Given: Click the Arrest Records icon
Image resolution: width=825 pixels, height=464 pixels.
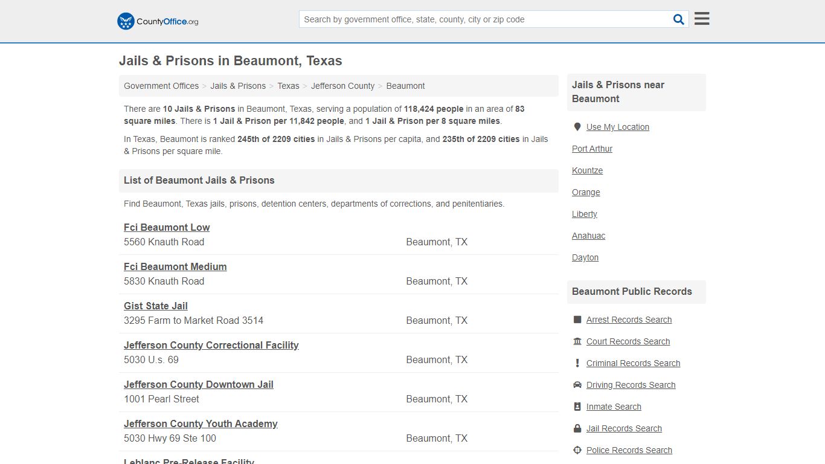Looking at the screenshot, I should 577,320.
